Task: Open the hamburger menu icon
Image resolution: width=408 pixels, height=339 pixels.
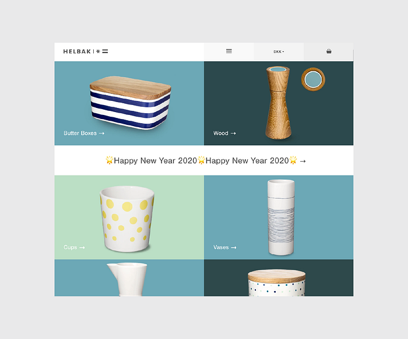Action: [228, 51]
